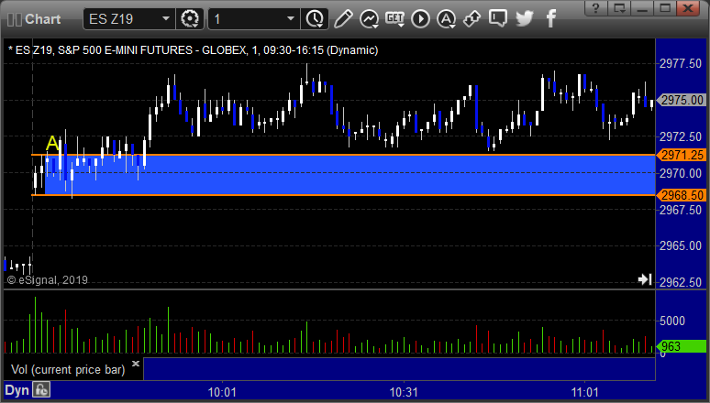
Task: Click the 10:31 time axis label
Action: [404, 392]
